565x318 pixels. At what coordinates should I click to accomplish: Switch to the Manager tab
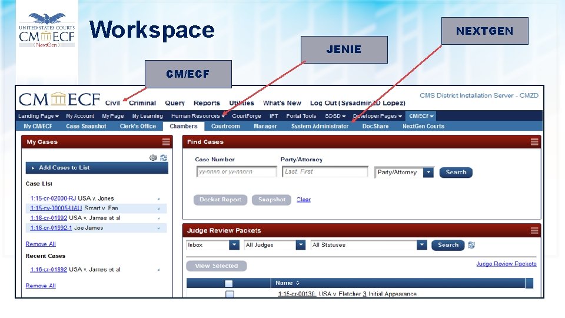coord(265,126)
